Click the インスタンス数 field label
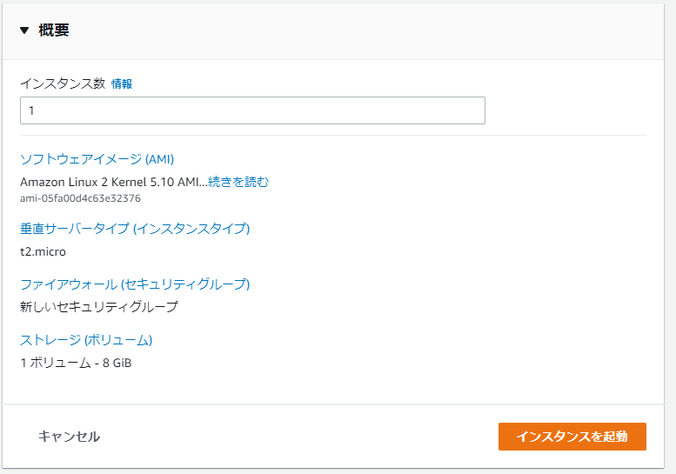 pos(63,83)
